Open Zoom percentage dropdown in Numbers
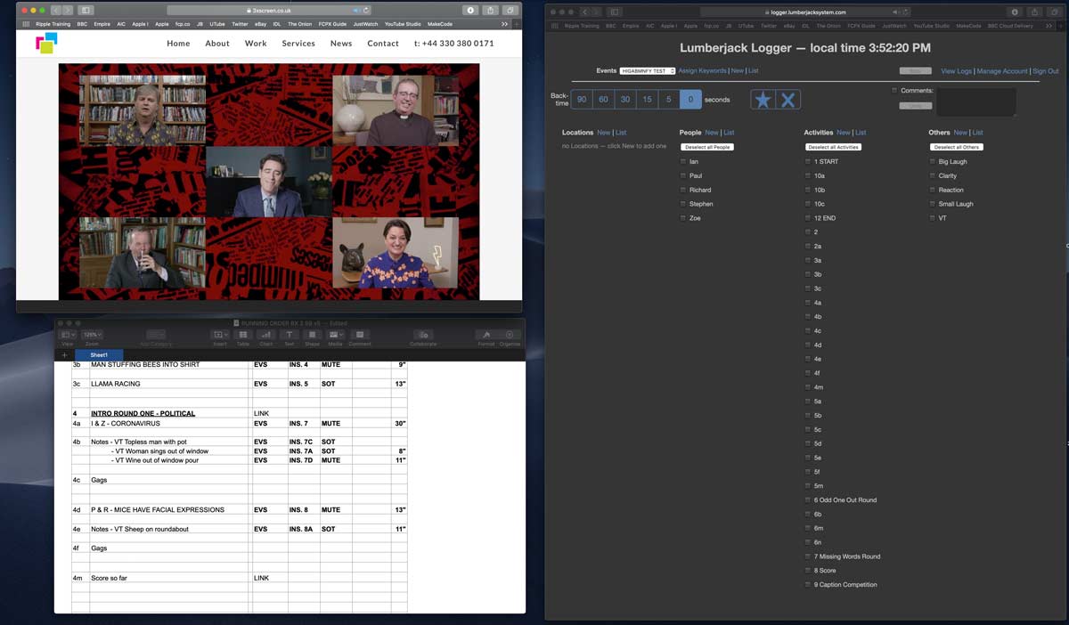1069x625 pixels. [x=92, y=335]
